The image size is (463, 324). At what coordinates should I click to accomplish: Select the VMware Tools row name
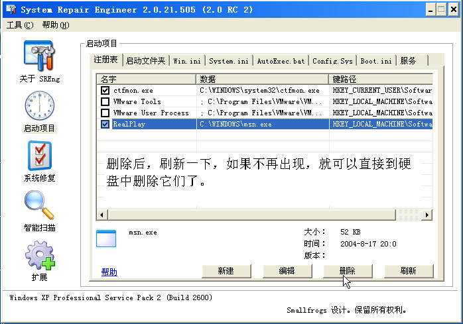(137, 101)
